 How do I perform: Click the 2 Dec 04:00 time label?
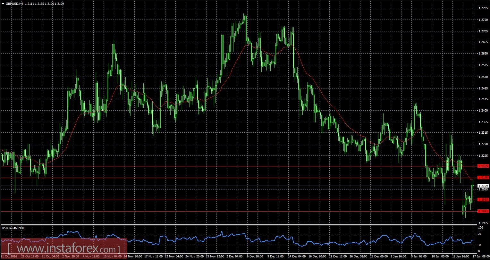(x=235, y=257)
